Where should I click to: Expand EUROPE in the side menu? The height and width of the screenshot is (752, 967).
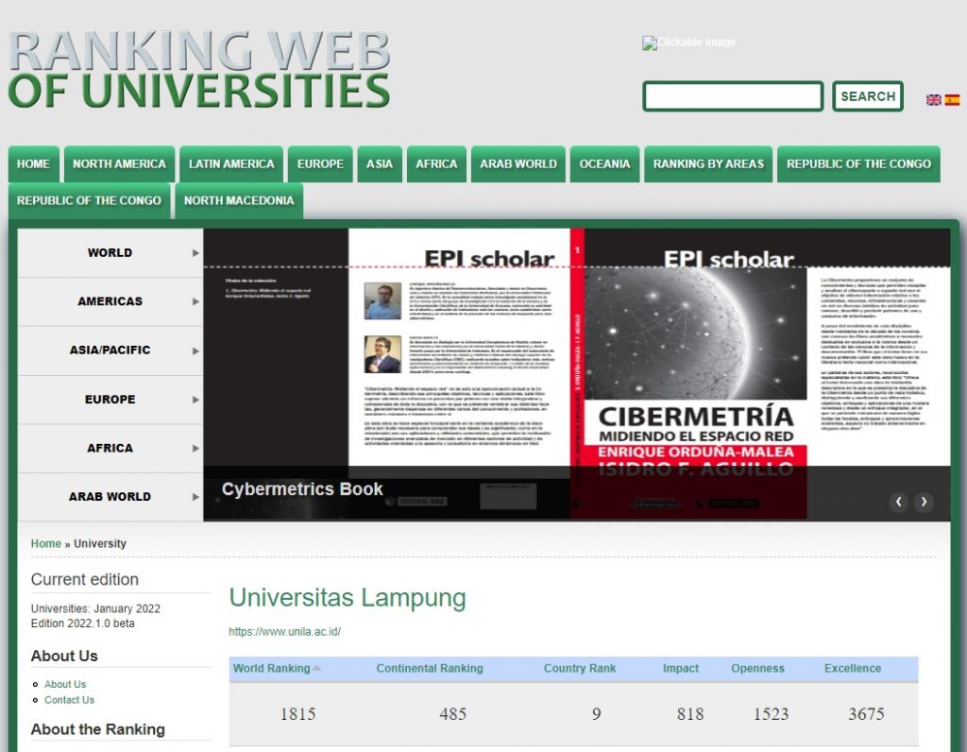(110, 399)
